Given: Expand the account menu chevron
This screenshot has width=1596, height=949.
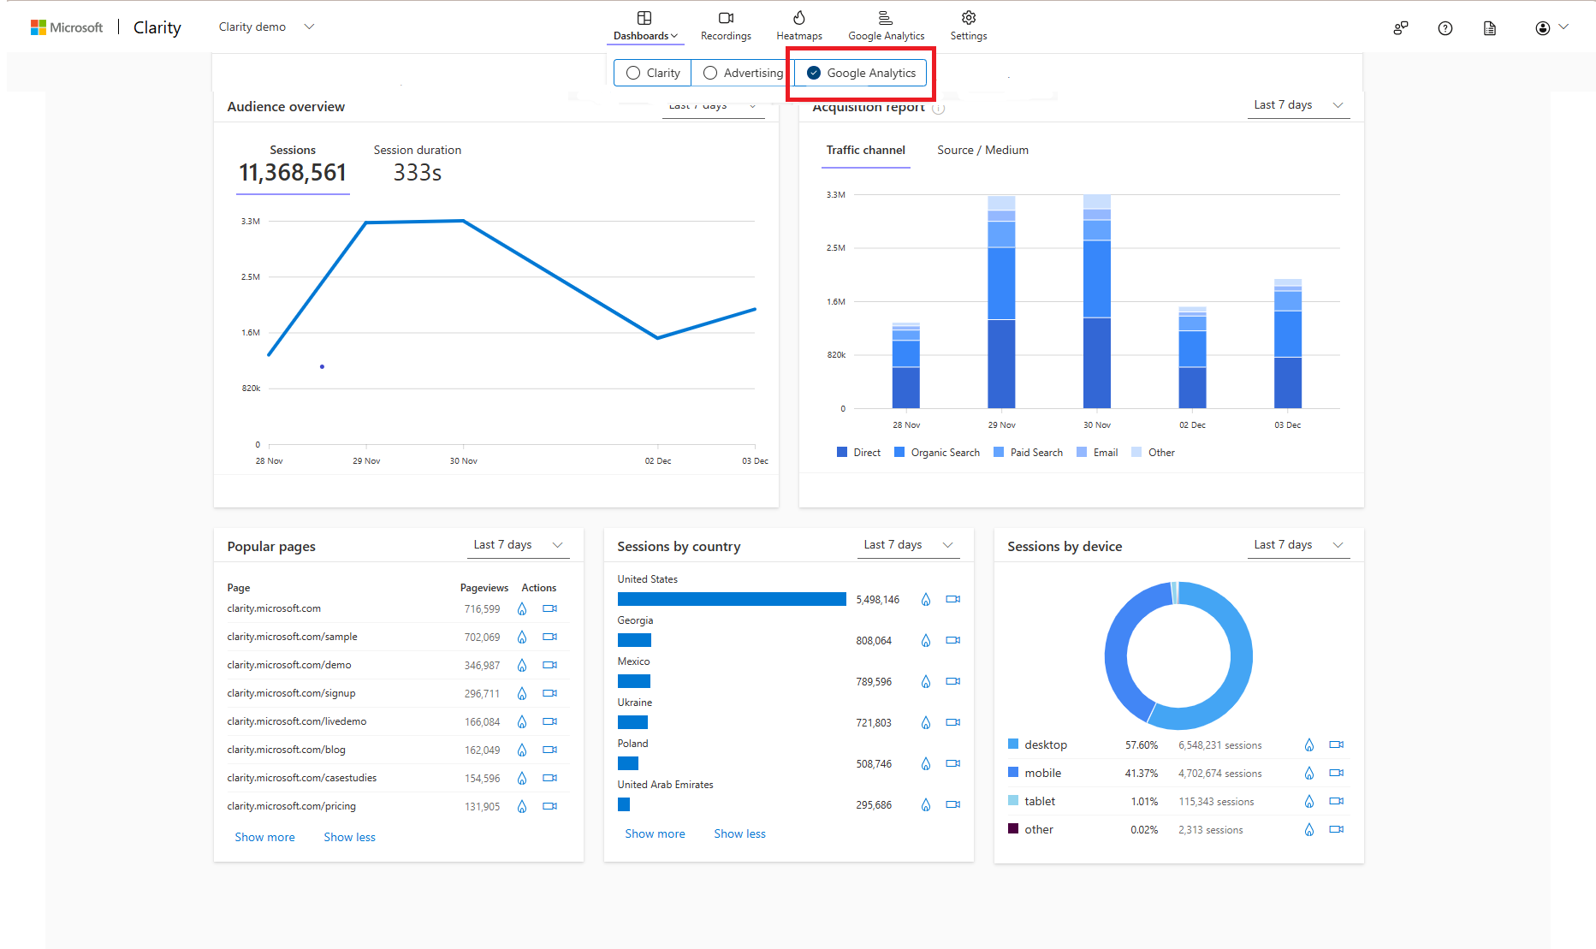Looking at the screenshot, I should pos(1567,27).
